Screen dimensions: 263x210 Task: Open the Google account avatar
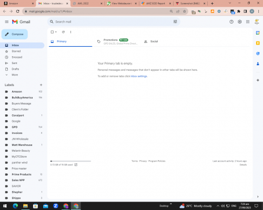click(x=257, y=22)
